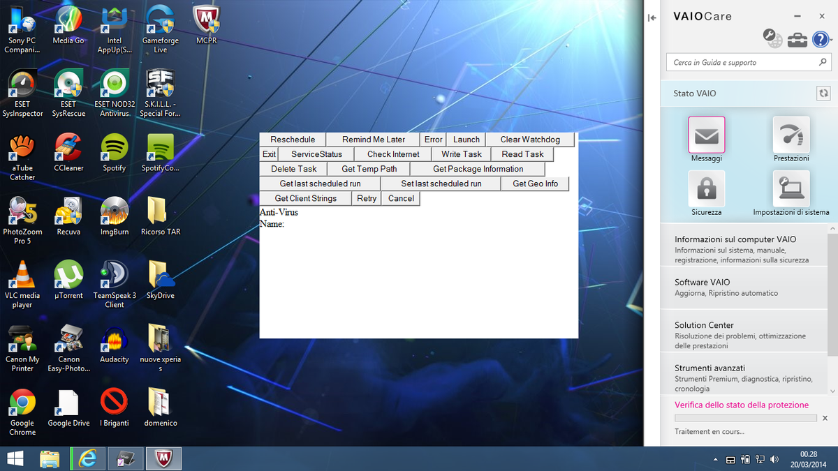The width and height of the screenshot is (838, 471).
Task: Click the Reschedule button
Action: click(x=293, y=140)
